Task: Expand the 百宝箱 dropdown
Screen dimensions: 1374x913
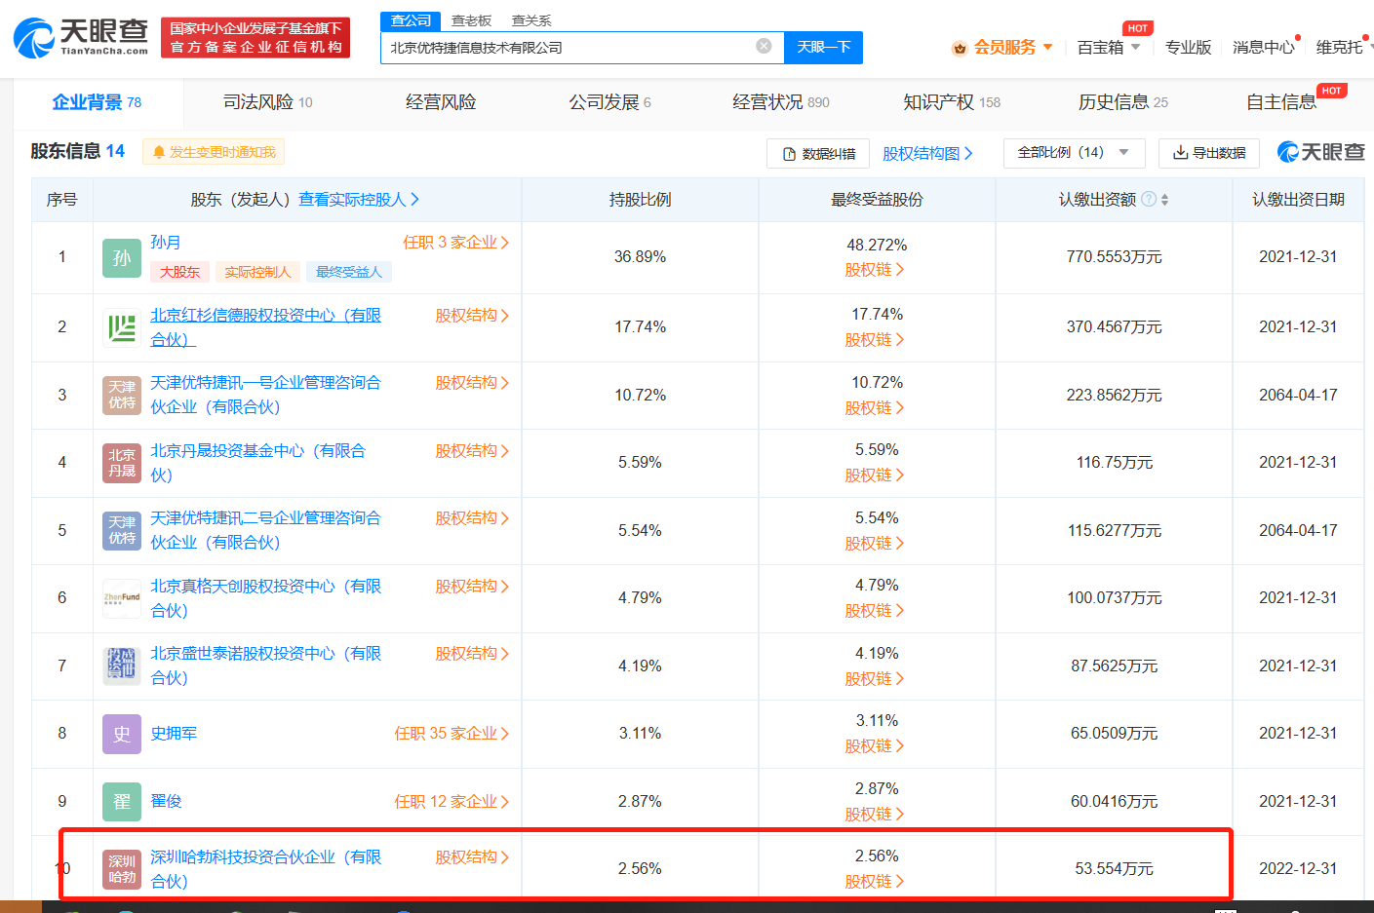Action: [1108, 47]
